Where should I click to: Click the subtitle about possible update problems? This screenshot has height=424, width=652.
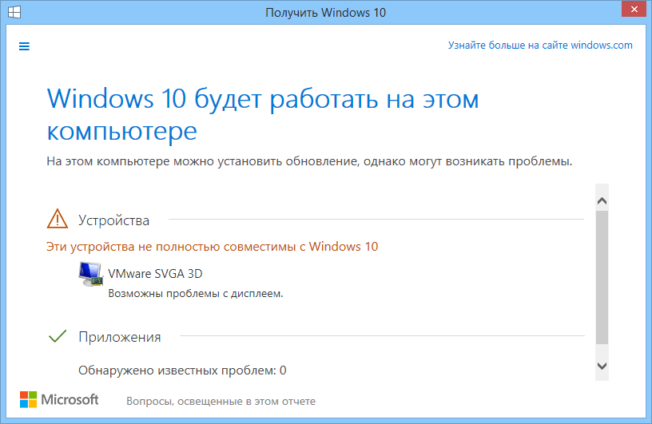click(309, 161)
